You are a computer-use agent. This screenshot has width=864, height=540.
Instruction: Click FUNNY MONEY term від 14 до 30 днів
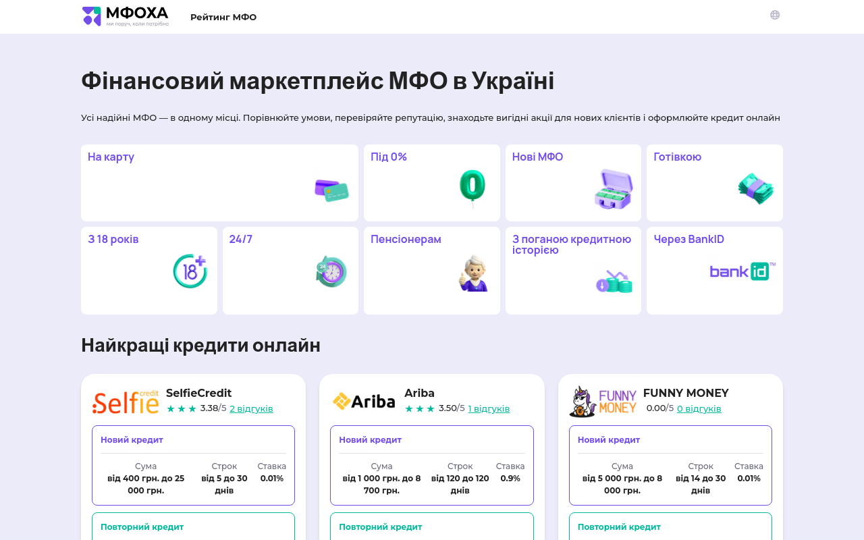pos(701,484)
